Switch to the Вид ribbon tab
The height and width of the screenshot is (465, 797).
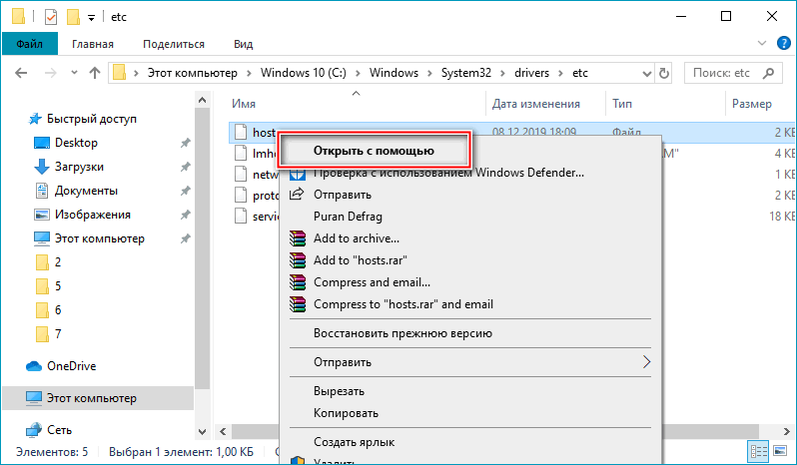(243, 44)
